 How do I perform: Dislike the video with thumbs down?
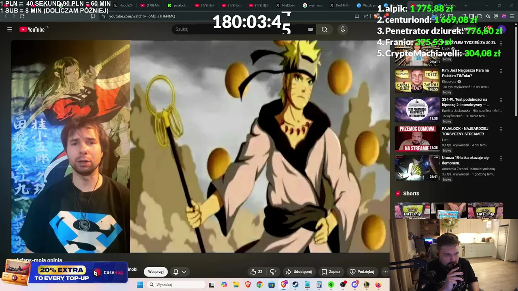273,272
